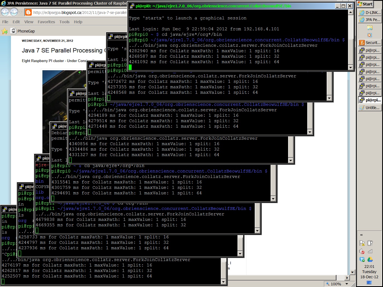
Task: Launch Windows Media Player from quick launch
Action: click(370, 35)
